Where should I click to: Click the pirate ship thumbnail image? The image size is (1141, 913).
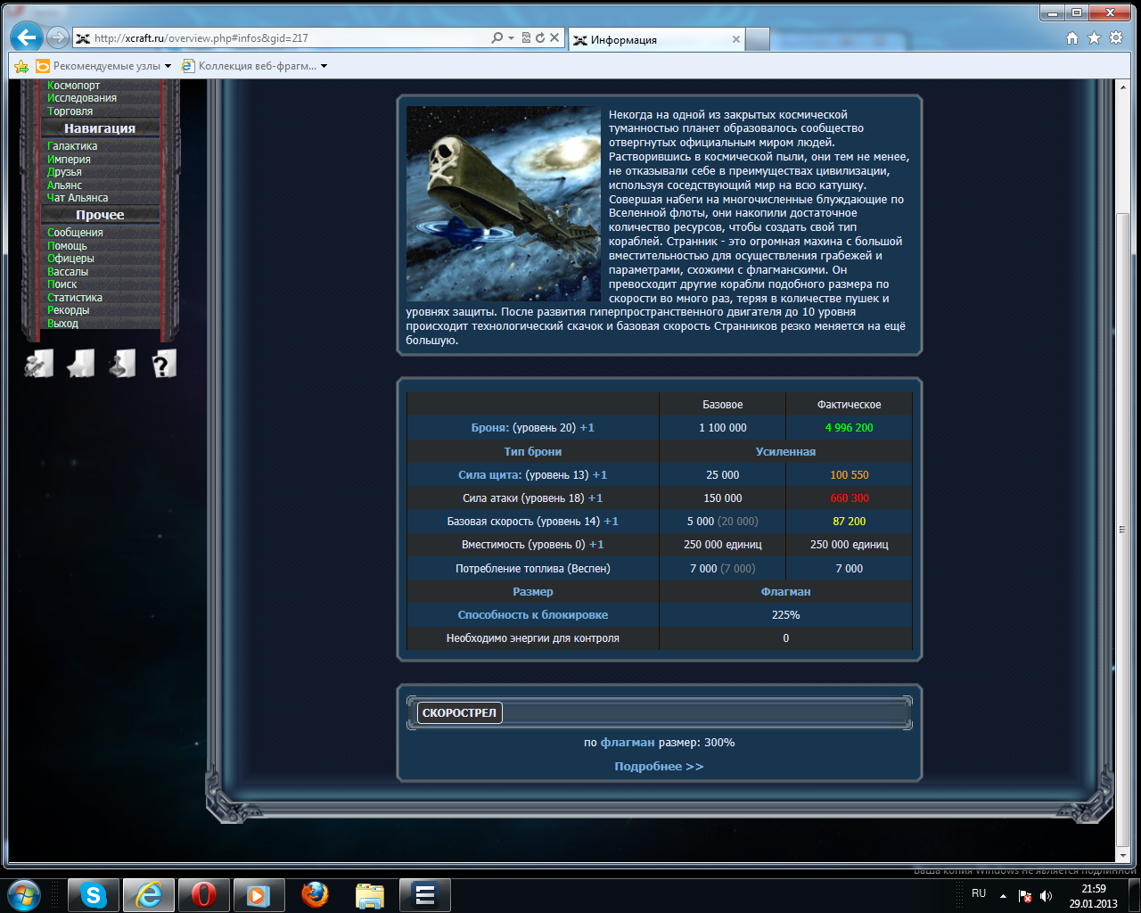pyautogui.click(x=504, y=203)
